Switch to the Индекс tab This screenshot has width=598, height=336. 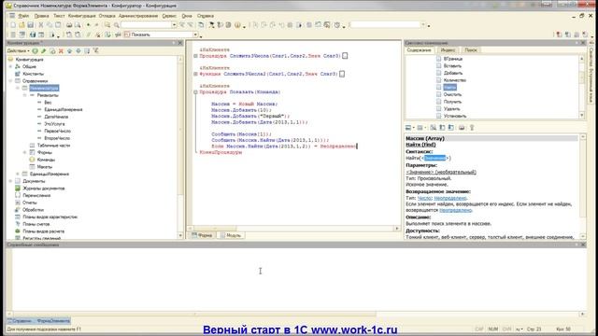(448, 50)
